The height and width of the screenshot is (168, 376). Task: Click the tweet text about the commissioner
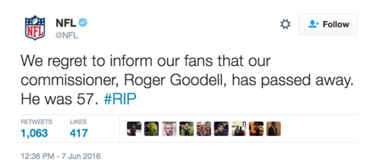click(x=188, y=80)
